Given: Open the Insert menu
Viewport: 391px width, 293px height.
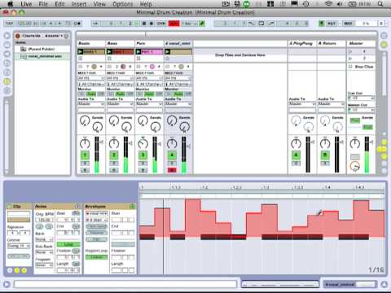Looking at the screenshot, I should [79, 4].
